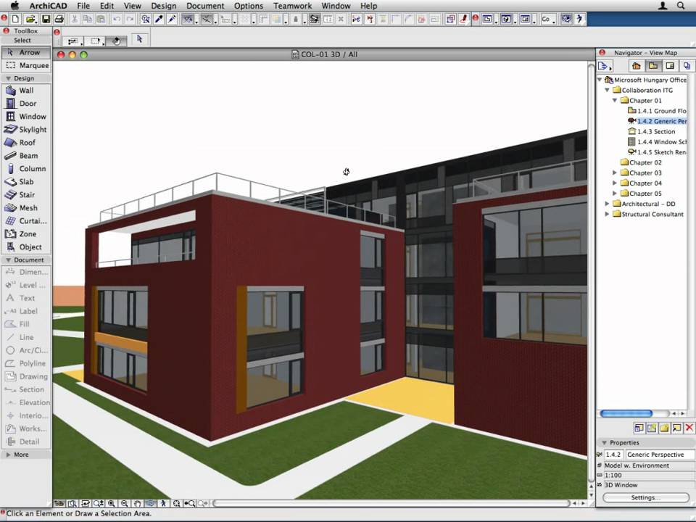This screenshot has height=522, width=696.
Task: Click the Print icon in toolbar
Action: [59, 19]
